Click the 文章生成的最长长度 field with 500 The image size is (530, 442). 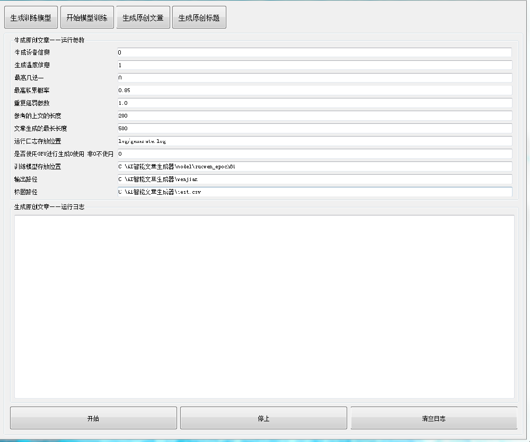coord(315,128)
